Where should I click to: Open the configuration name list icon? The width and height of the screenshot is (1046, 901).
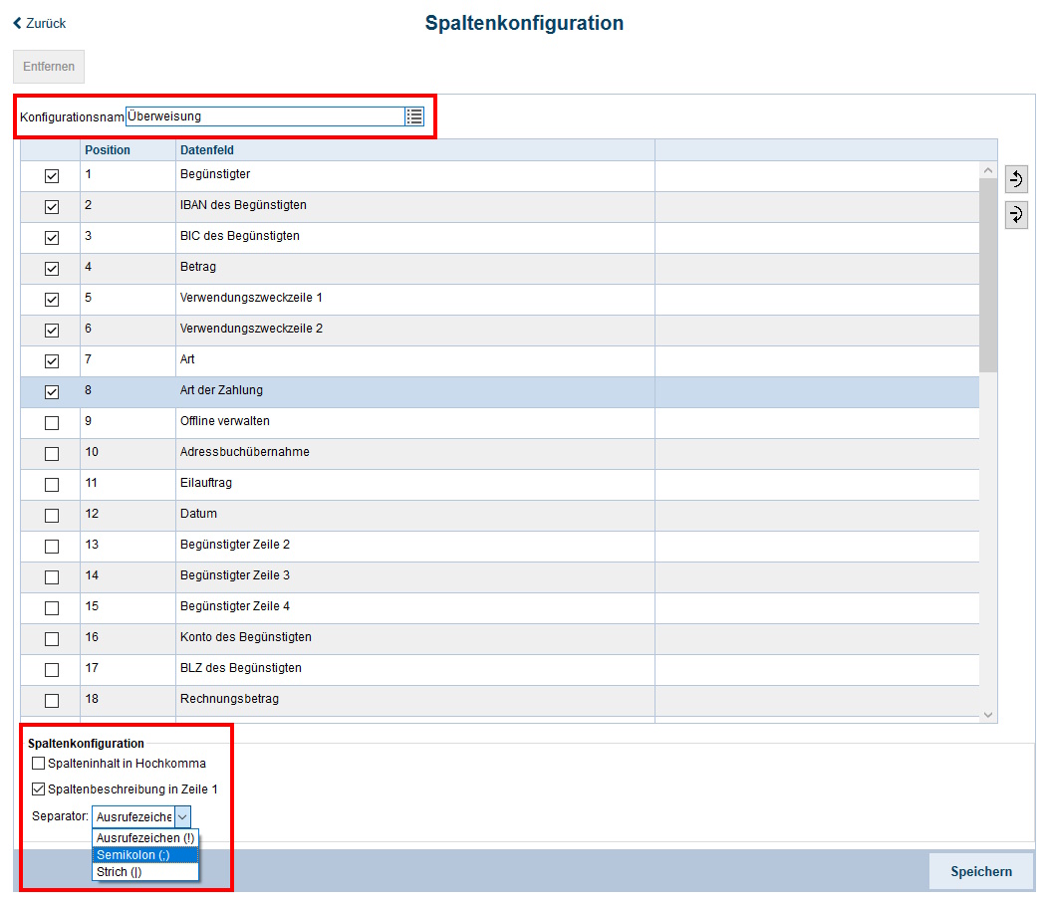pos(414,116)
